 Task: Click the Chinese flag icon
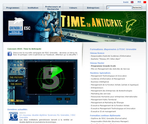[x=145, y=2]
